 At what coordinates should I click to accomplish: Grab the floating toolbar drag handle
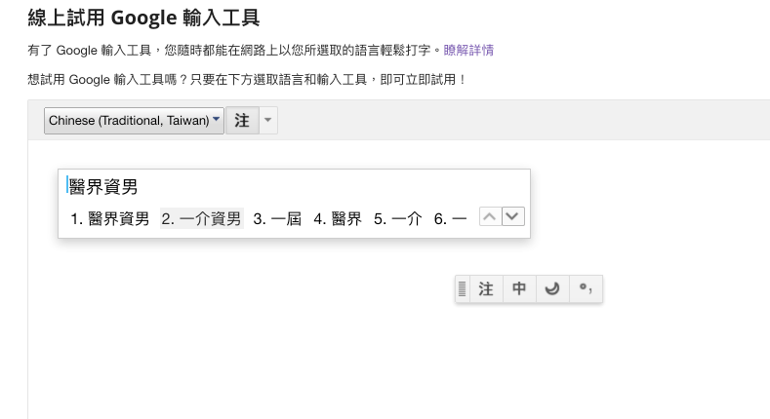tap(463, 289)
